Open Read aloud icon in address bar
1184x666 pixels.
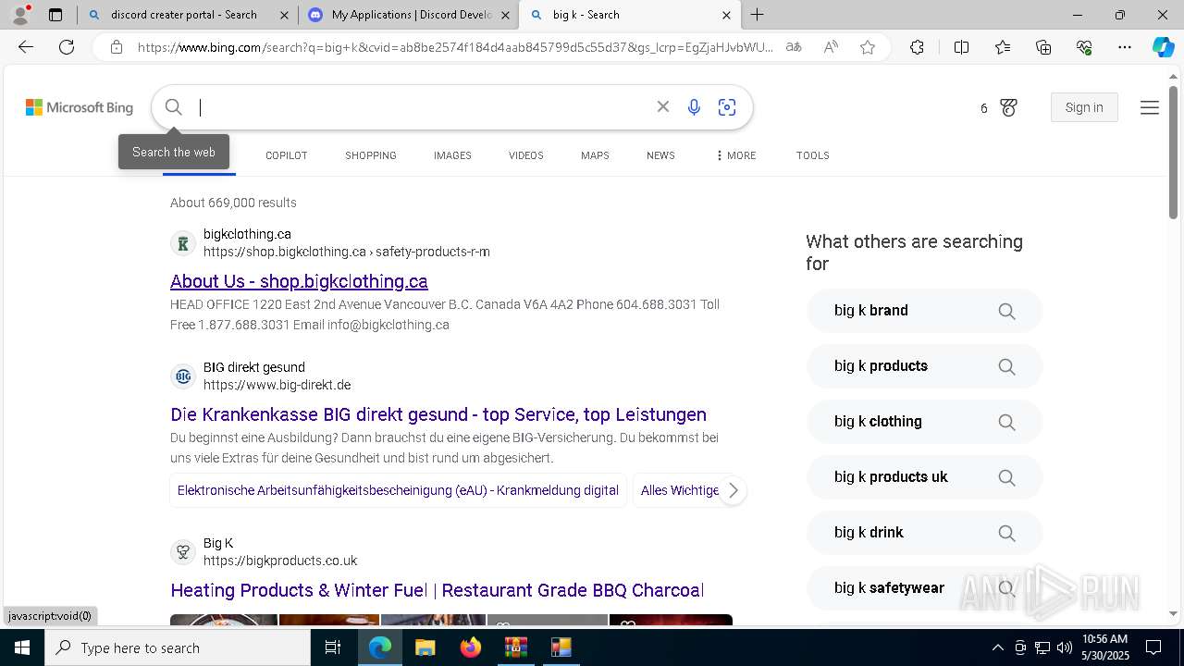pyautogui.click(x=831, y=47)
